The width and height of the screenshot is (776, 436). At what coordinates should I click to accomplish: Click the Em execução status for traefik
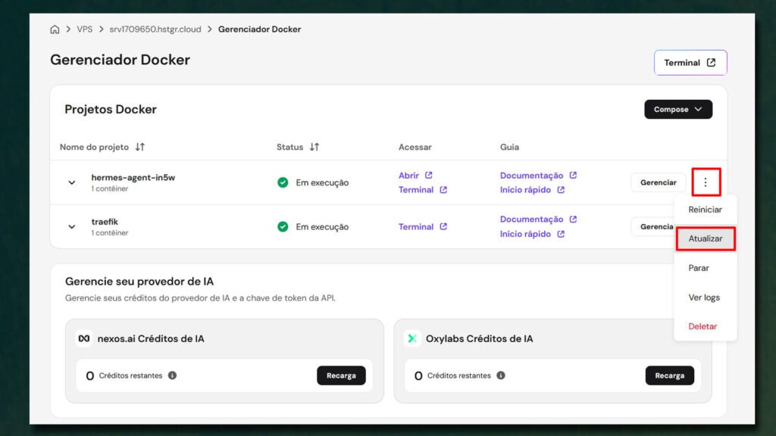coord(322,227)
